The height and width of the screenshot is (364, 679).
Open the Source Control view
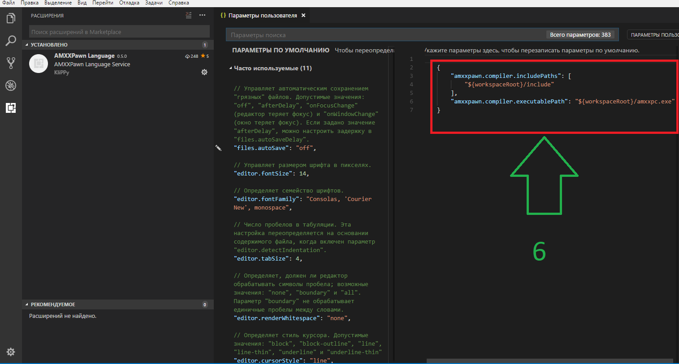coord(11,63)
